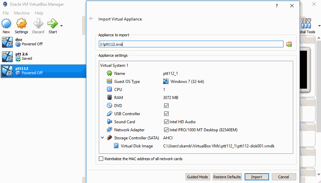Close the VirtualBox Manager window
The height and width of the screenshot is (183, 321).
[314, 4]
